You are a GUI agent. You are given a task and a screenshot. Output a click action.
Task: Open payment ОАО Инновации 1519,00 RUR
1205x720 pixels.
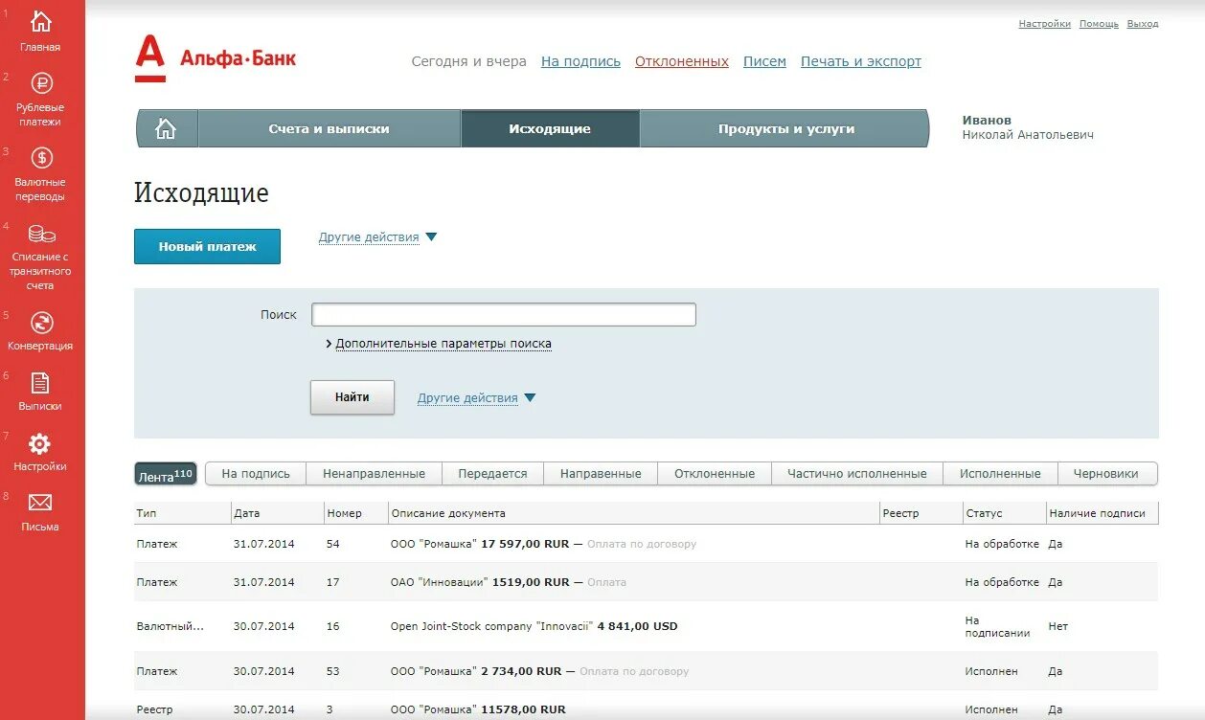pyautogui.click(x=647, y=582)
